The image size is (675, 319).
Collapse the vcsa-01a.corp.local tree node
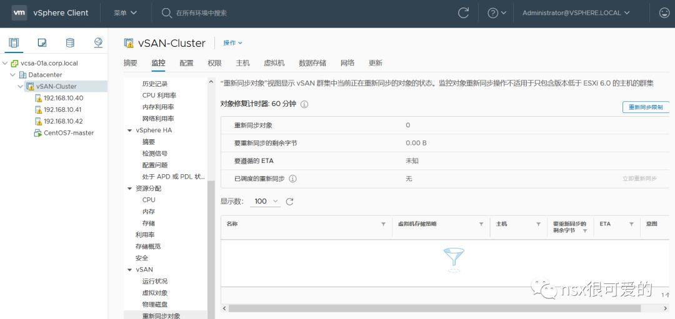tap(5, 63)
